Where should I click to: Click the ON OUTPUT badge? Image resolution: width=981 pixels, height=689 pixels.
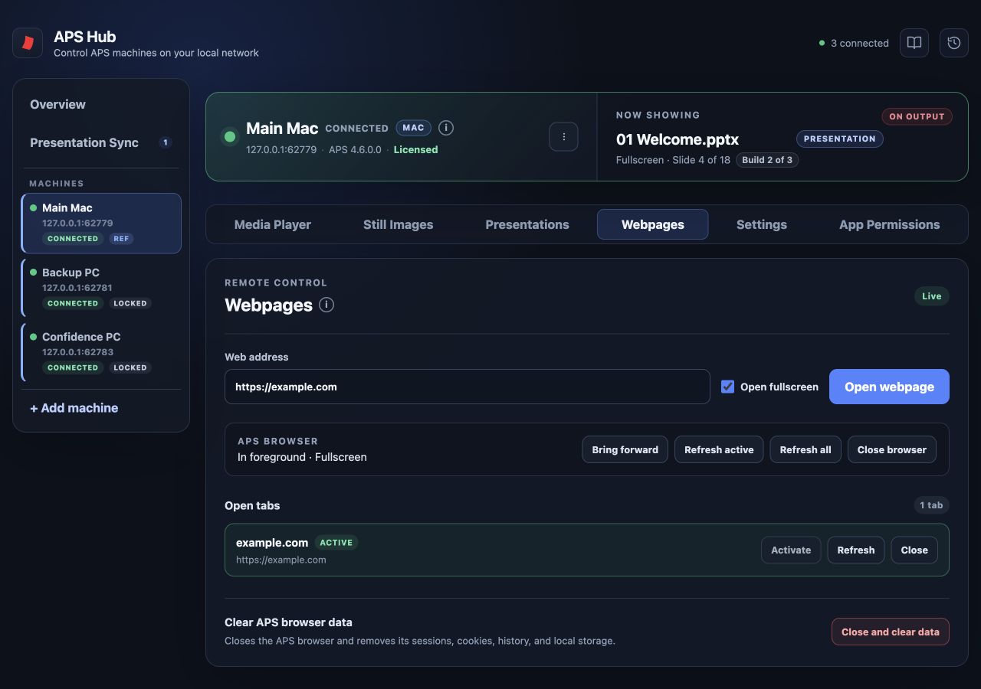917,116
